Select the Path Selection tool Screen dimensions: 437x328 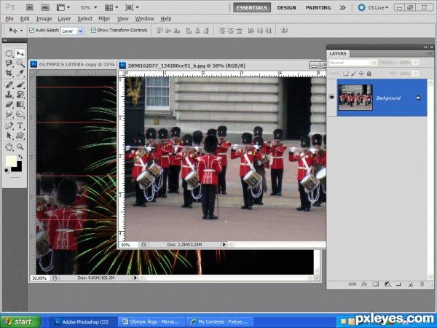(x=9, y=136)
